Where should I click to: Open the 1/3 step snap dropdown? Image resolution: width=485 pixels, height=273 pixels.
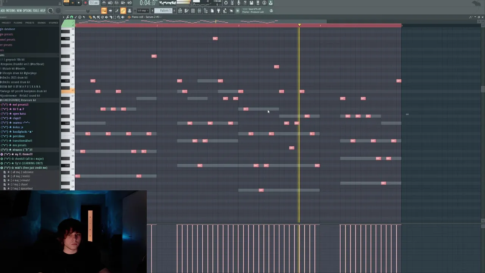pos(142,11)
